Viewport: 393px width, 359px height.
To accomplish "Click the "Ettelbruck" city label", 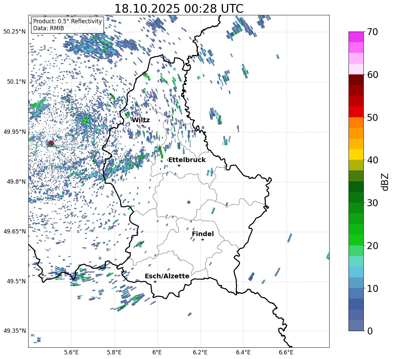I will tap(187, 160).
